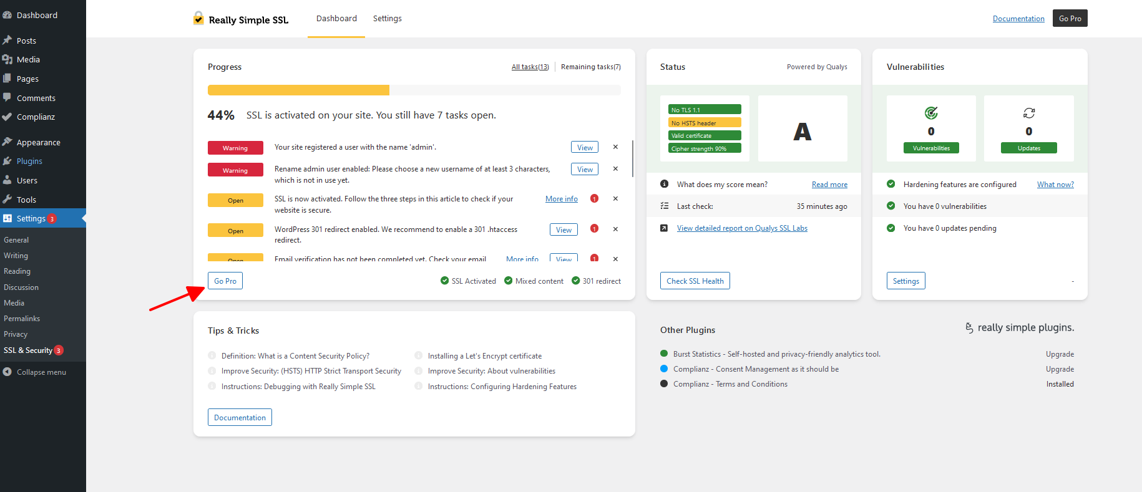Click View for 'WordPress 301 redirect enabled' task
This screenshot has height=492, width=1142.
(564, 229)
